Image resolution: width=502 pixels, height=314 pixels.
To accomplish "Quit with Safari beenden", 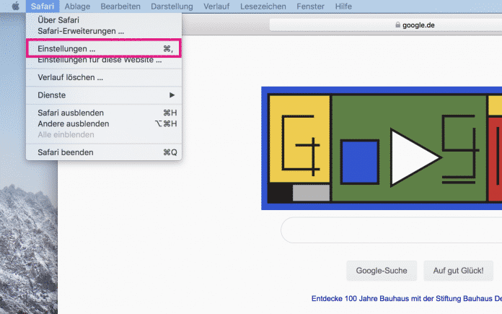I will (x=65, y=152).
